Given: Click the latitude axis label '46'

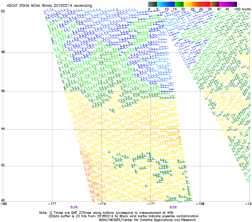Looking at the screenshot, I should click(x=3, y=91).
